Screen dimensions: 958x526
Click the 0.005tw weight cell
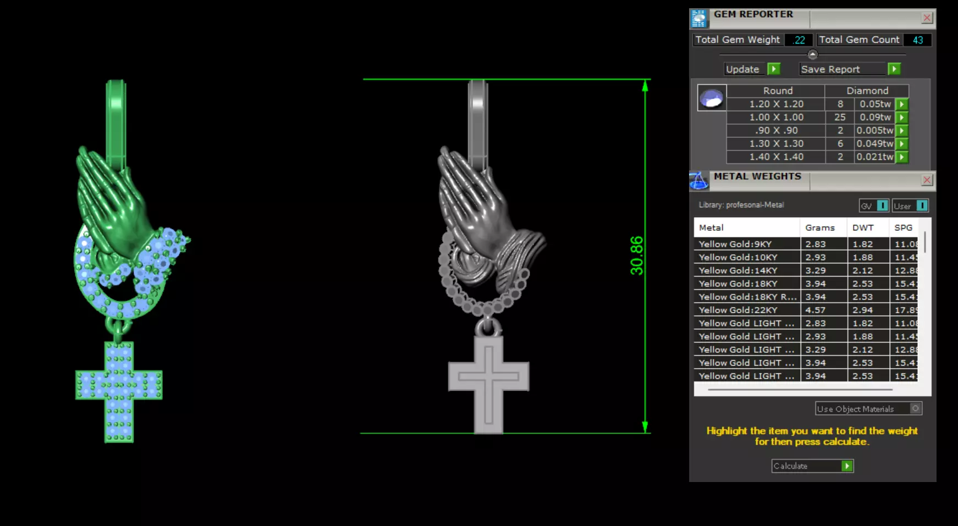[x=875, y=130]
